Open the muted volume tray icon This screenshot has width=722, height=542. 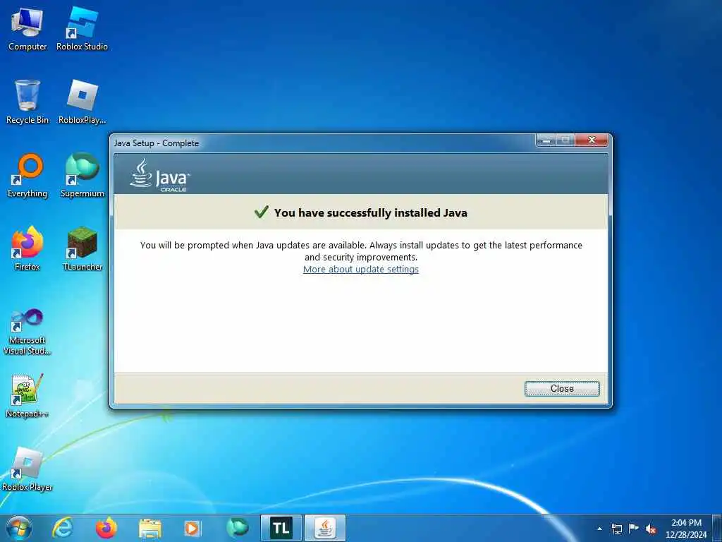[651, 529]
